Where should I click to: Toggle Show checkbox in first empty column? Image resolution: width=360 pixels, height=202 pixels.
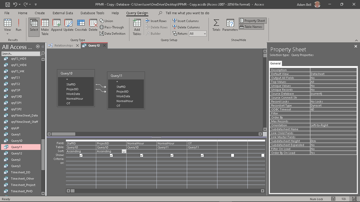[232, 155]
